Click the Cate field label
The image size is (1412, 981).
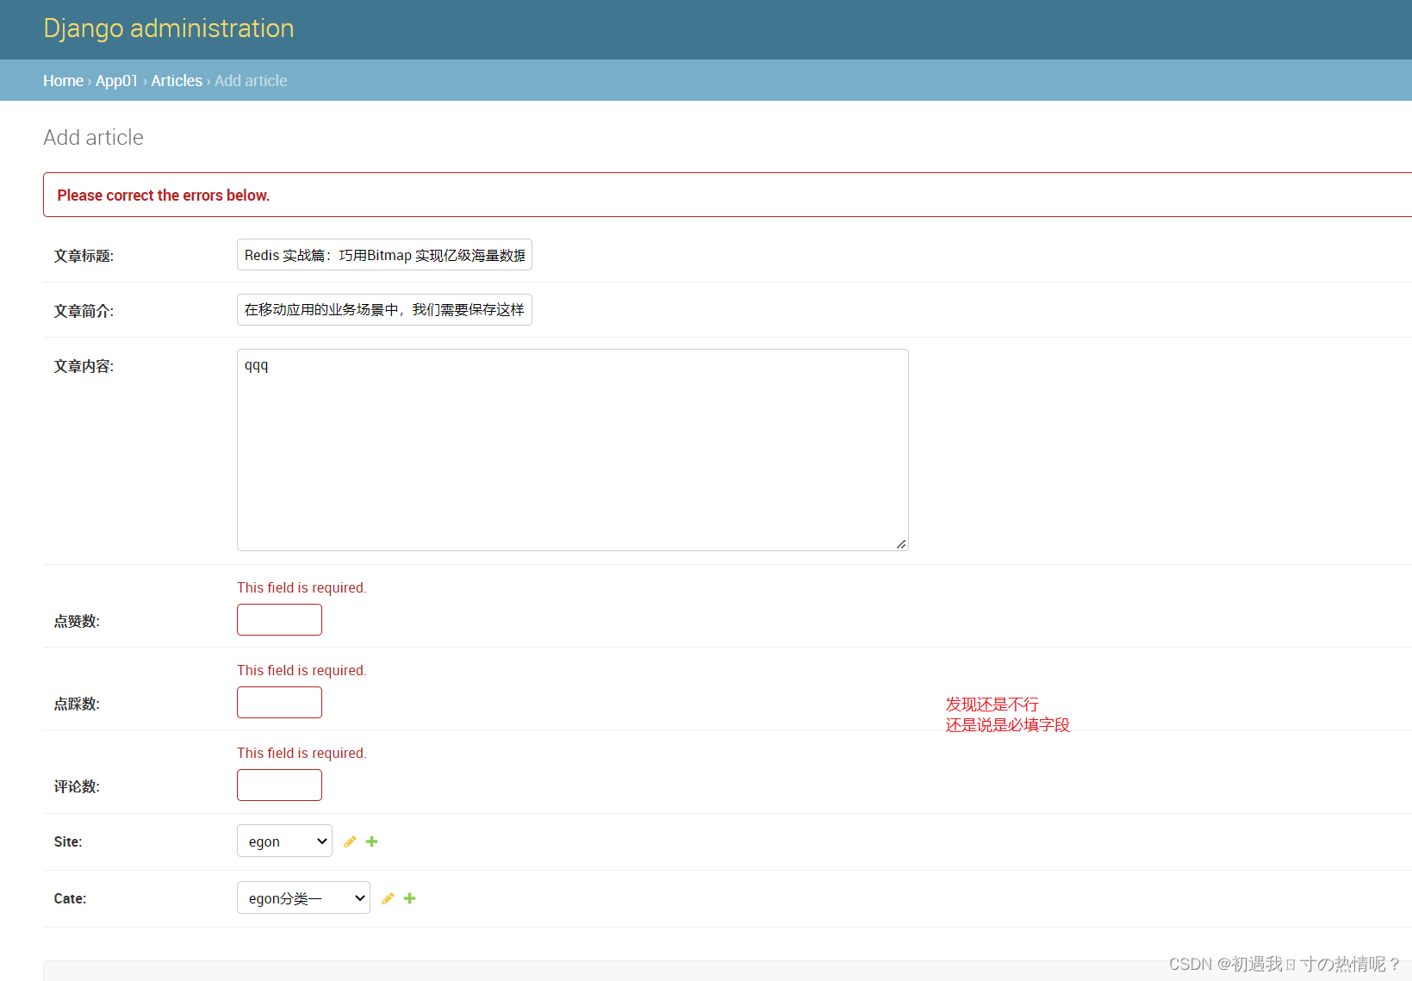tap(70, 898)
